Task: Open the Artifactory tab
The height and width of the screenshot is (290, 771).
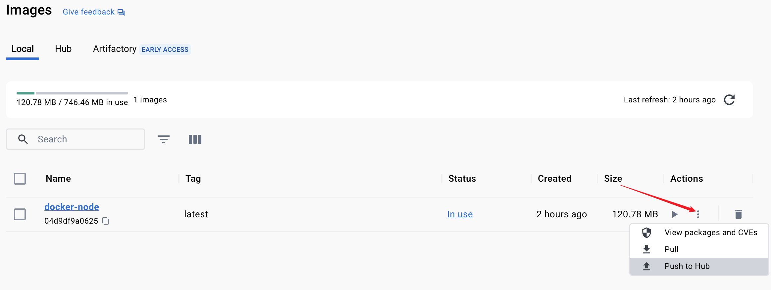Action: (x=115, y=49)
